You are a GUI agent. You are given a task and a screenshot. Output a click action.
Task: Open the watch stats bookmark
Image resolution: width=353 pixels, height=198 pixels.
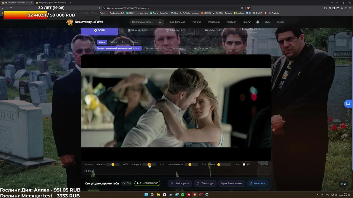[142, 13]
